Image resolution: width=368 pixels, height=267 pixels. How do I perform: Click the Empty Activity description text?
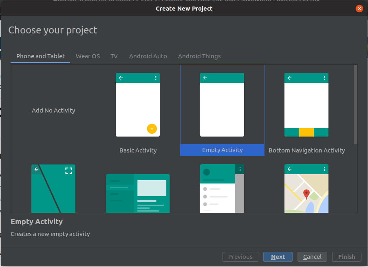coord(50,234)
